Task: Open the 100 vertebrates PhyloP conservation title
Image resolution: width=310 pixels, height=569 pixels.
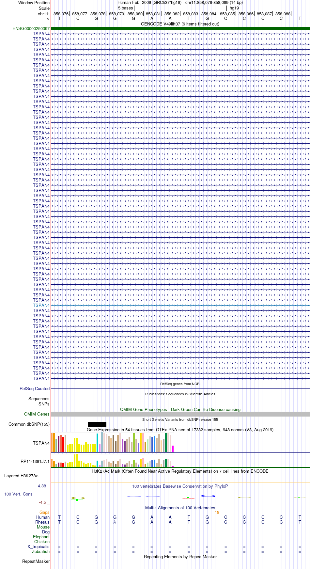Action: 180,486
